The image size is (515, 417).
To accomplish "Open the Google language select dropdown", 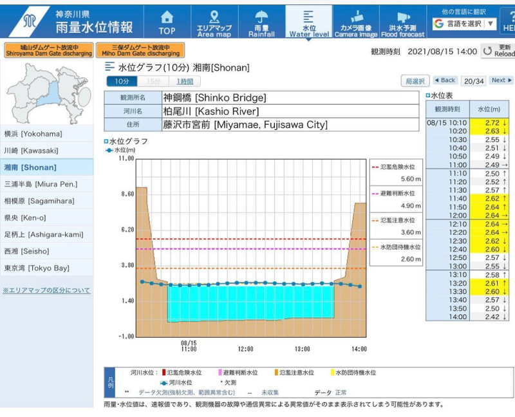I will [x=465, y=24].
